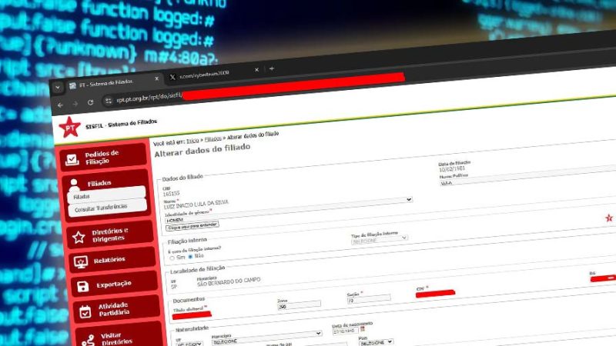Select the Não radio button for filiação interna

[x=190, y=257]
